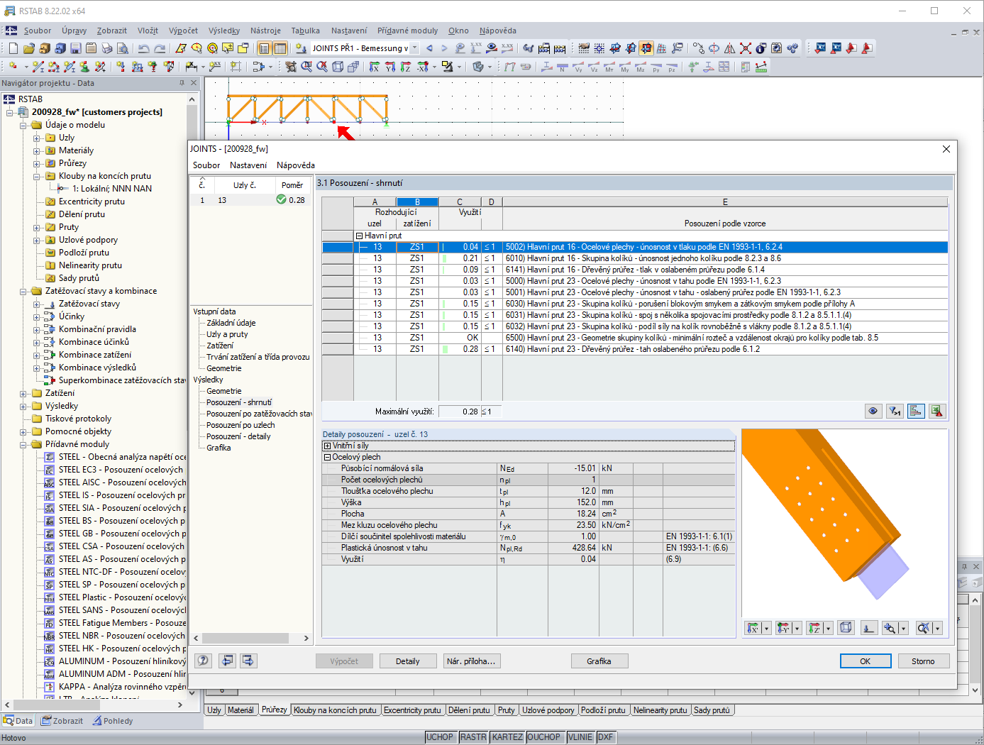This screenshot has width=984, height=745.
Task: Click the Storno button
Action: pos(923,661)
